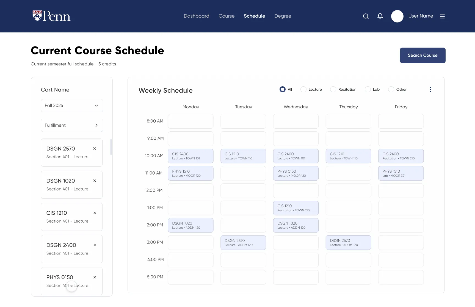Select Monday DSGN 1020 lecture block
Viewport: 475px width, 307px height.
pos(191,225)
